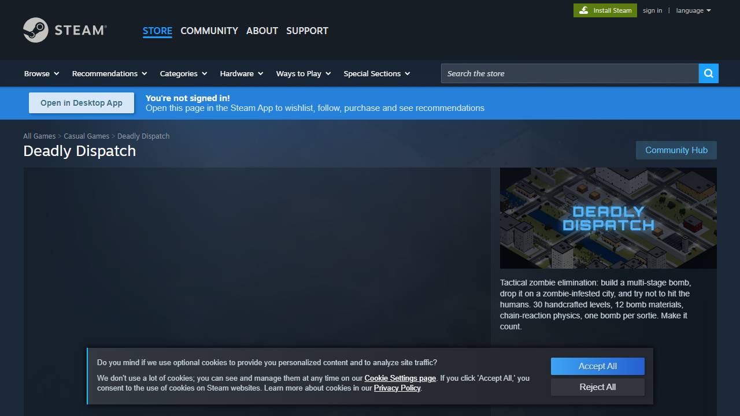
Task: Expand the Recommendations dropdown menu
Action: point(109,73)
